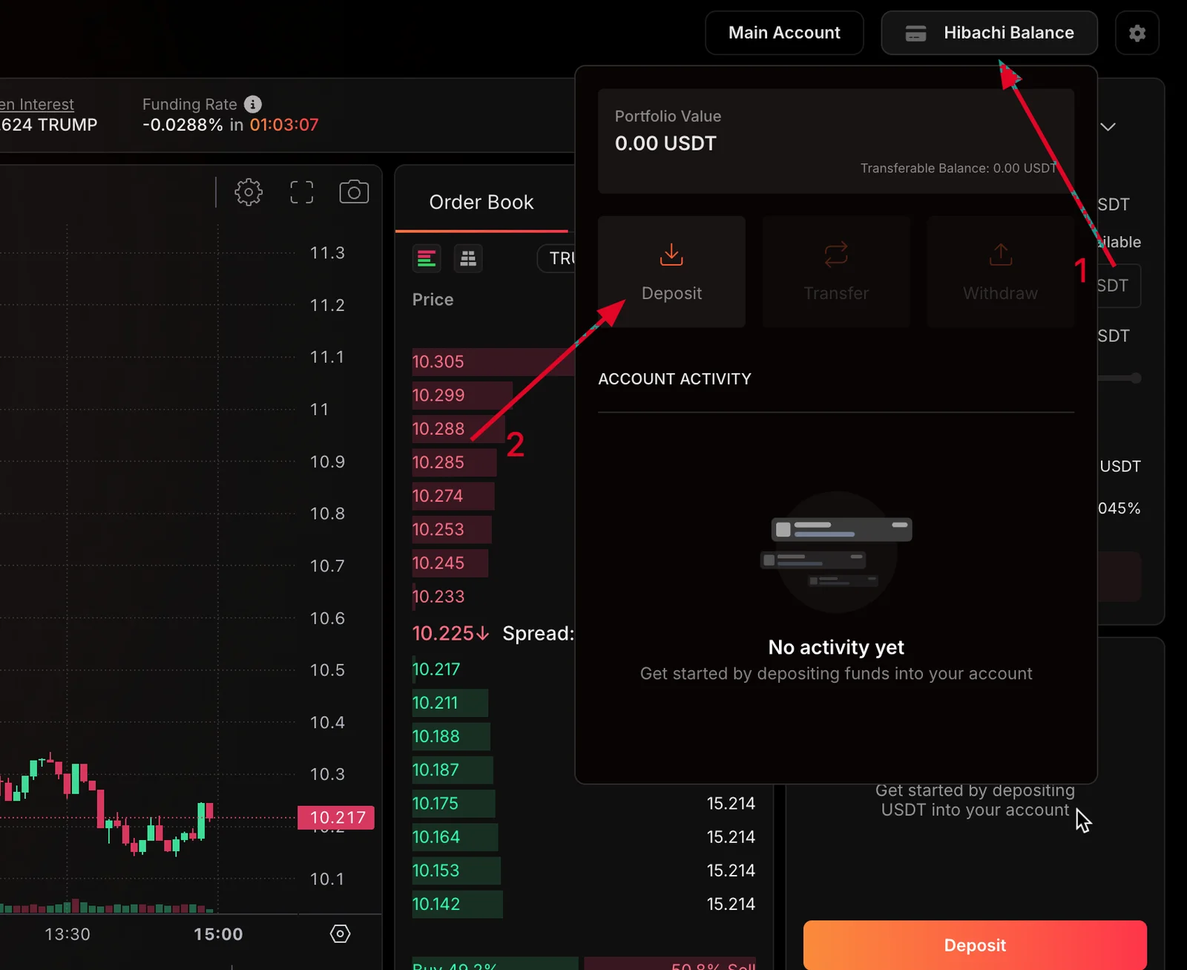The width and height of the screenshot is (1187, 970).
Task: Select bid price 10.142
Action: point(435,904)
